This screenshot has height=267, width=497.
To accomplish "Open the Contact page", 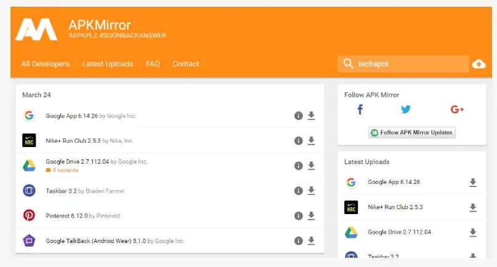I will coord(185,64).
